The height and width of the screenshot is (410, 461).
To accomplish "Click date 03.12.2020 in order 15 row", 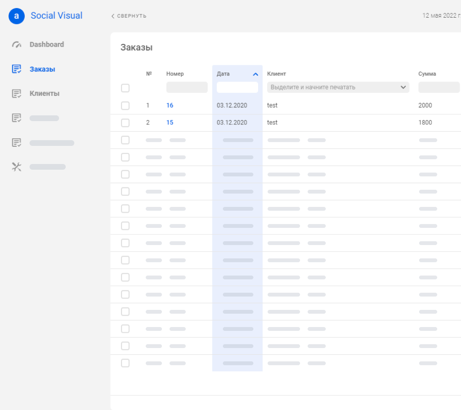I will coord(232,123).
